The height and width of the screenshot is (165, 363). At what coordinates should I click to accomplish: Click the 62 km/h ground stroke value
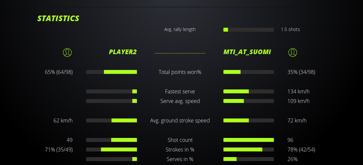(x=63, y=120)
